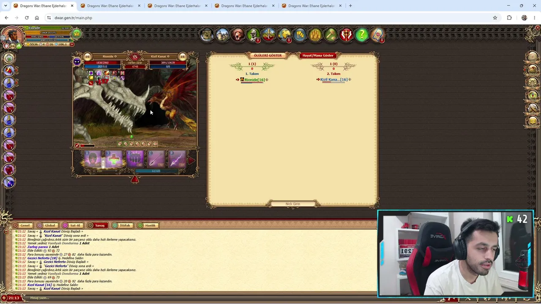Open a new browser tab
This screenshot has width=541, height=304.
[350, 6]
